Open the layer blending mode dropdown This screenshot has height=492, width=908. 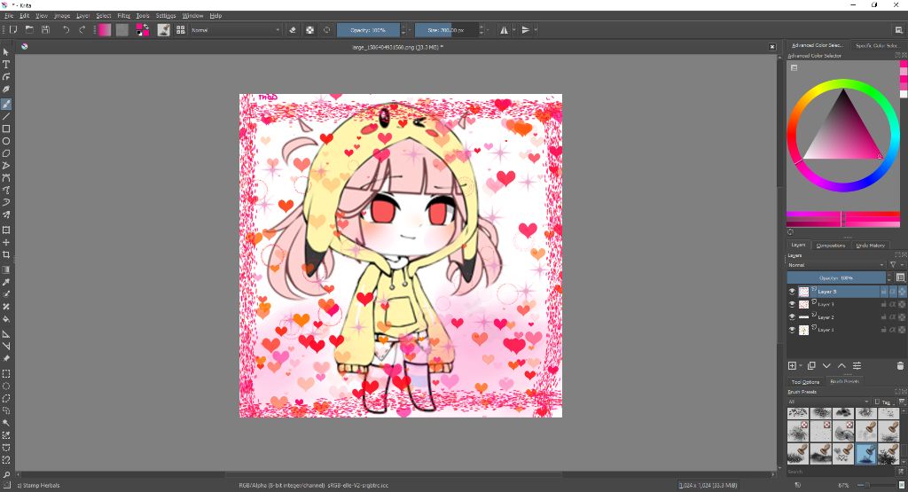pos(836,265)
